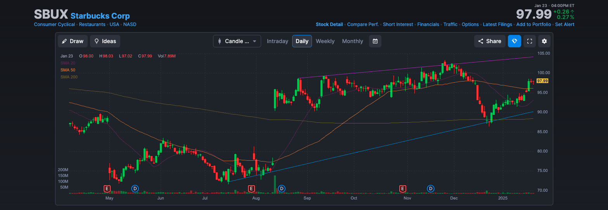Click the 2025 label on date axis
608x210 pixels.
pos(502,198)
